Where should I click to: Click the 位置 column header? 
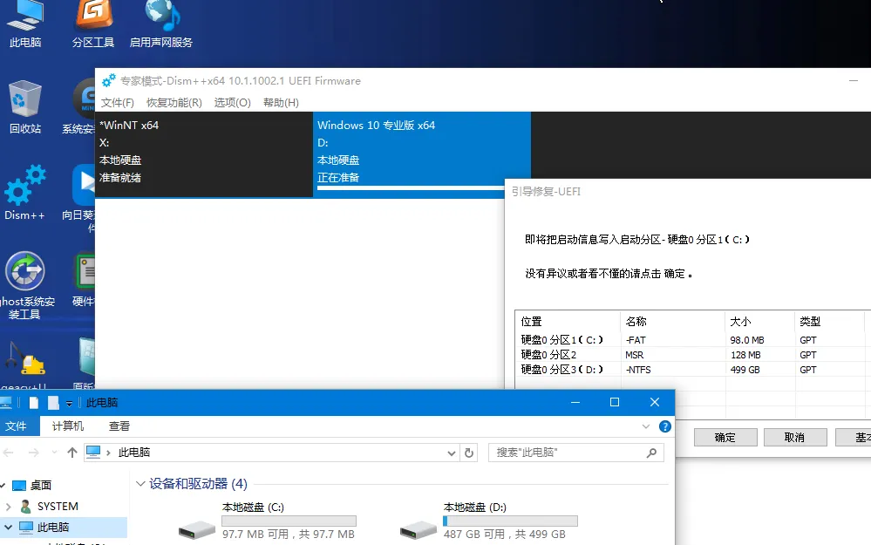[568, 322]
